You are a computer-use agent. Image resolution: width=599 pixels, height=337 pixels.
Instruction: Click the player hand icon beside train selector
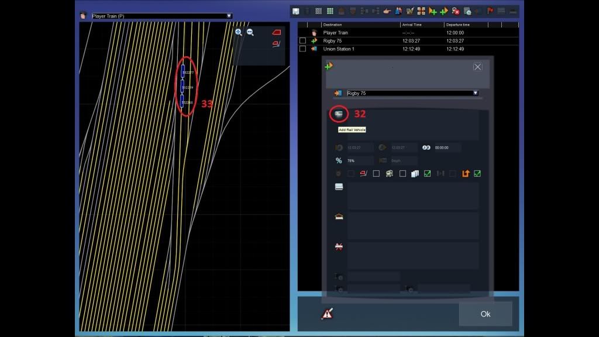pyautogui.click(x=83, y=16)
